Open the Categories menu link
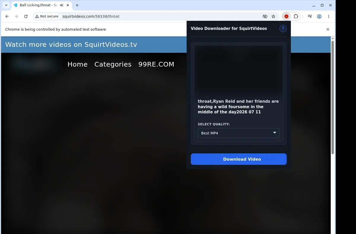This screenshot has width=356, height=234. [113, 64]
